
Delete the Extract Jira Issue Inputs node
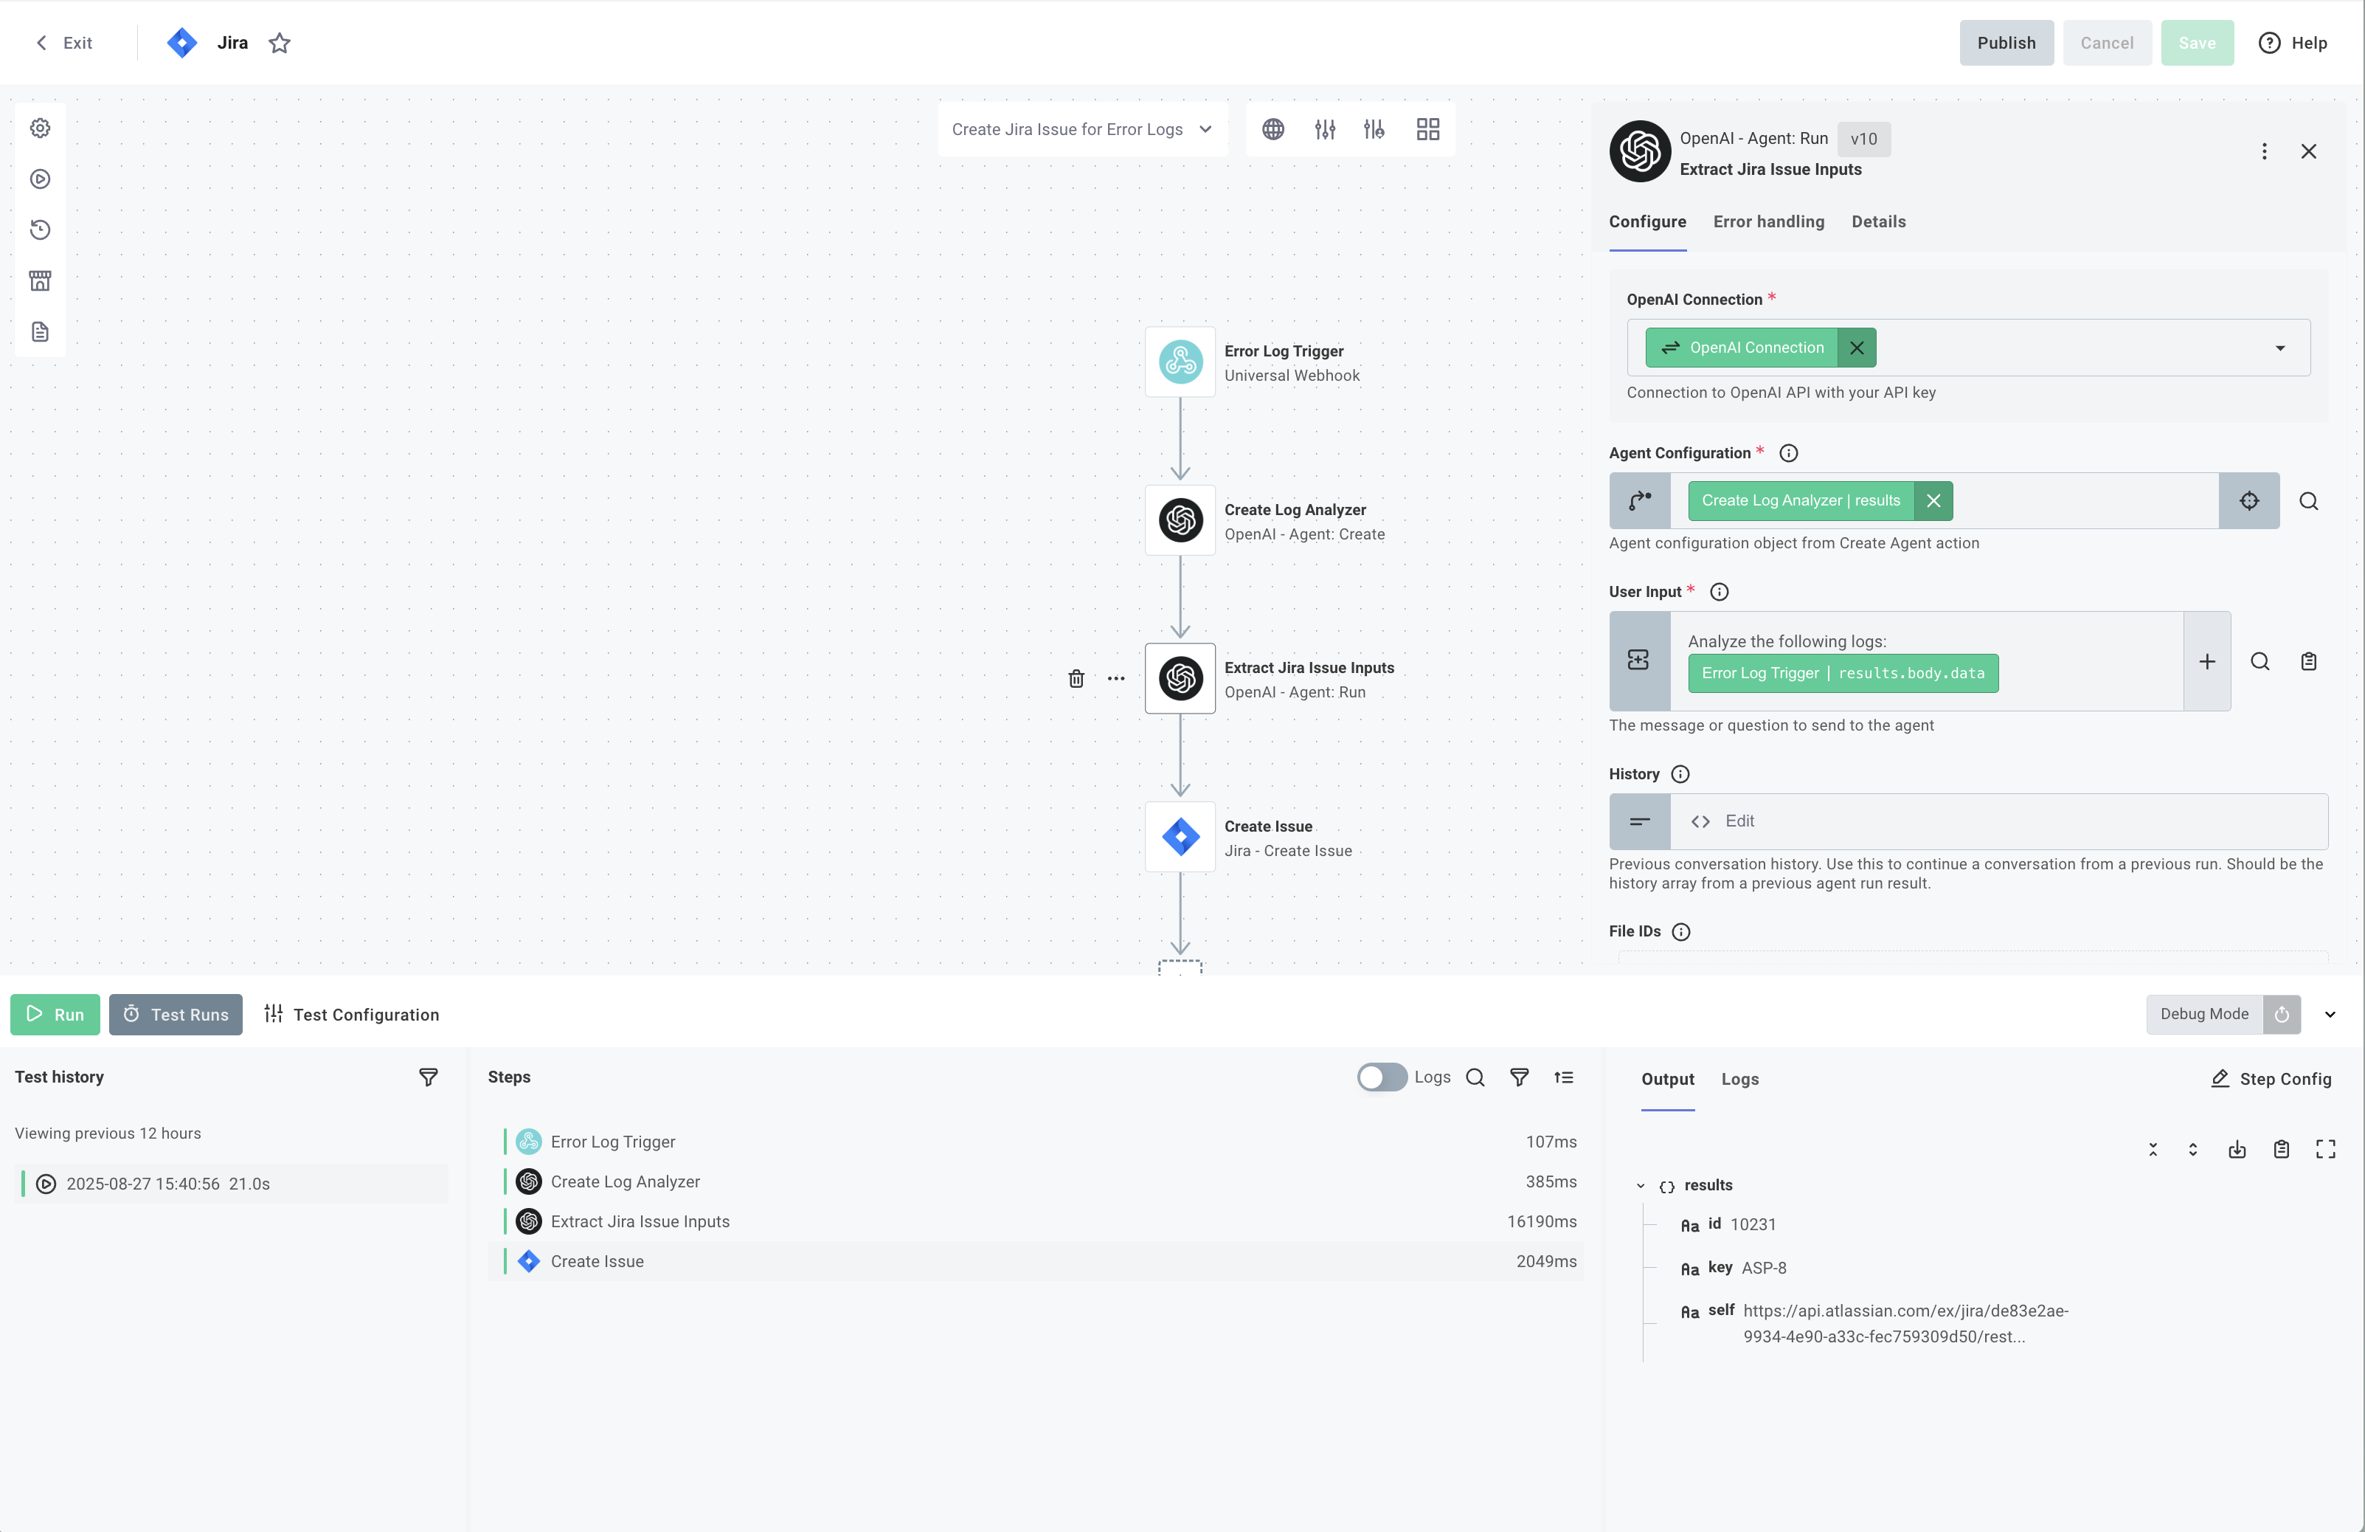pyautogui.click(x=1076, y=678)
